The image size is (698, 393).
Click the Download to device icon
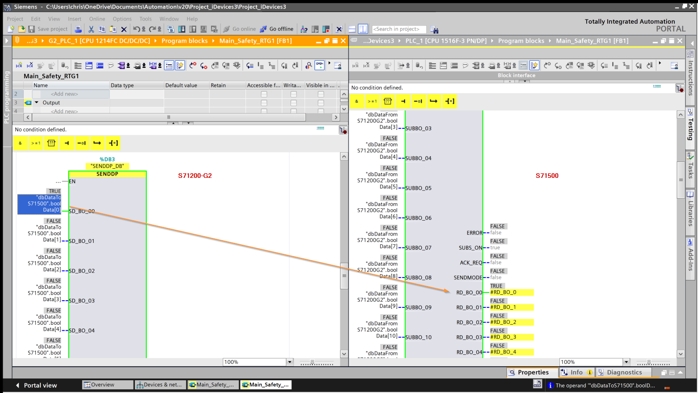click(x=182, y=29)
